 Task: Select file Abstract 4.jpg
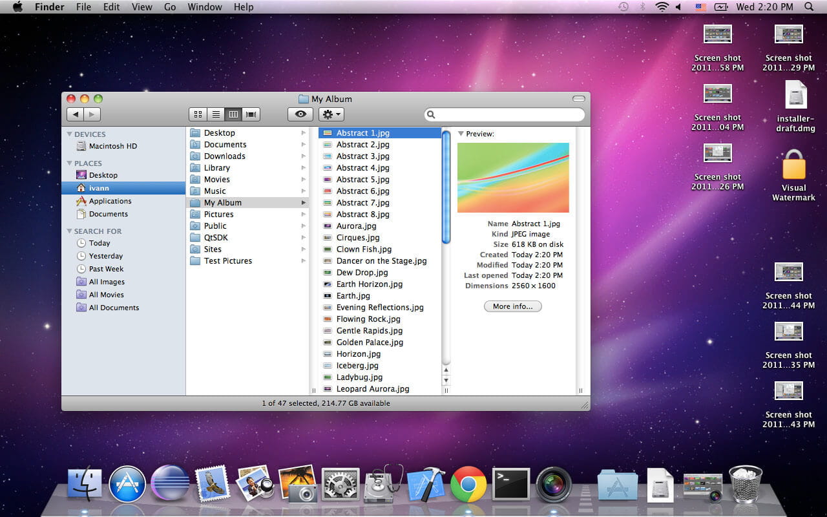click(380, 168)
